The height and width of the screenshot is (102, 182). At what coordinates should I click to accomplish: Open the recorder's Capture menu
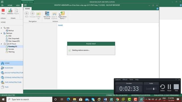click(x=117, y=80)
